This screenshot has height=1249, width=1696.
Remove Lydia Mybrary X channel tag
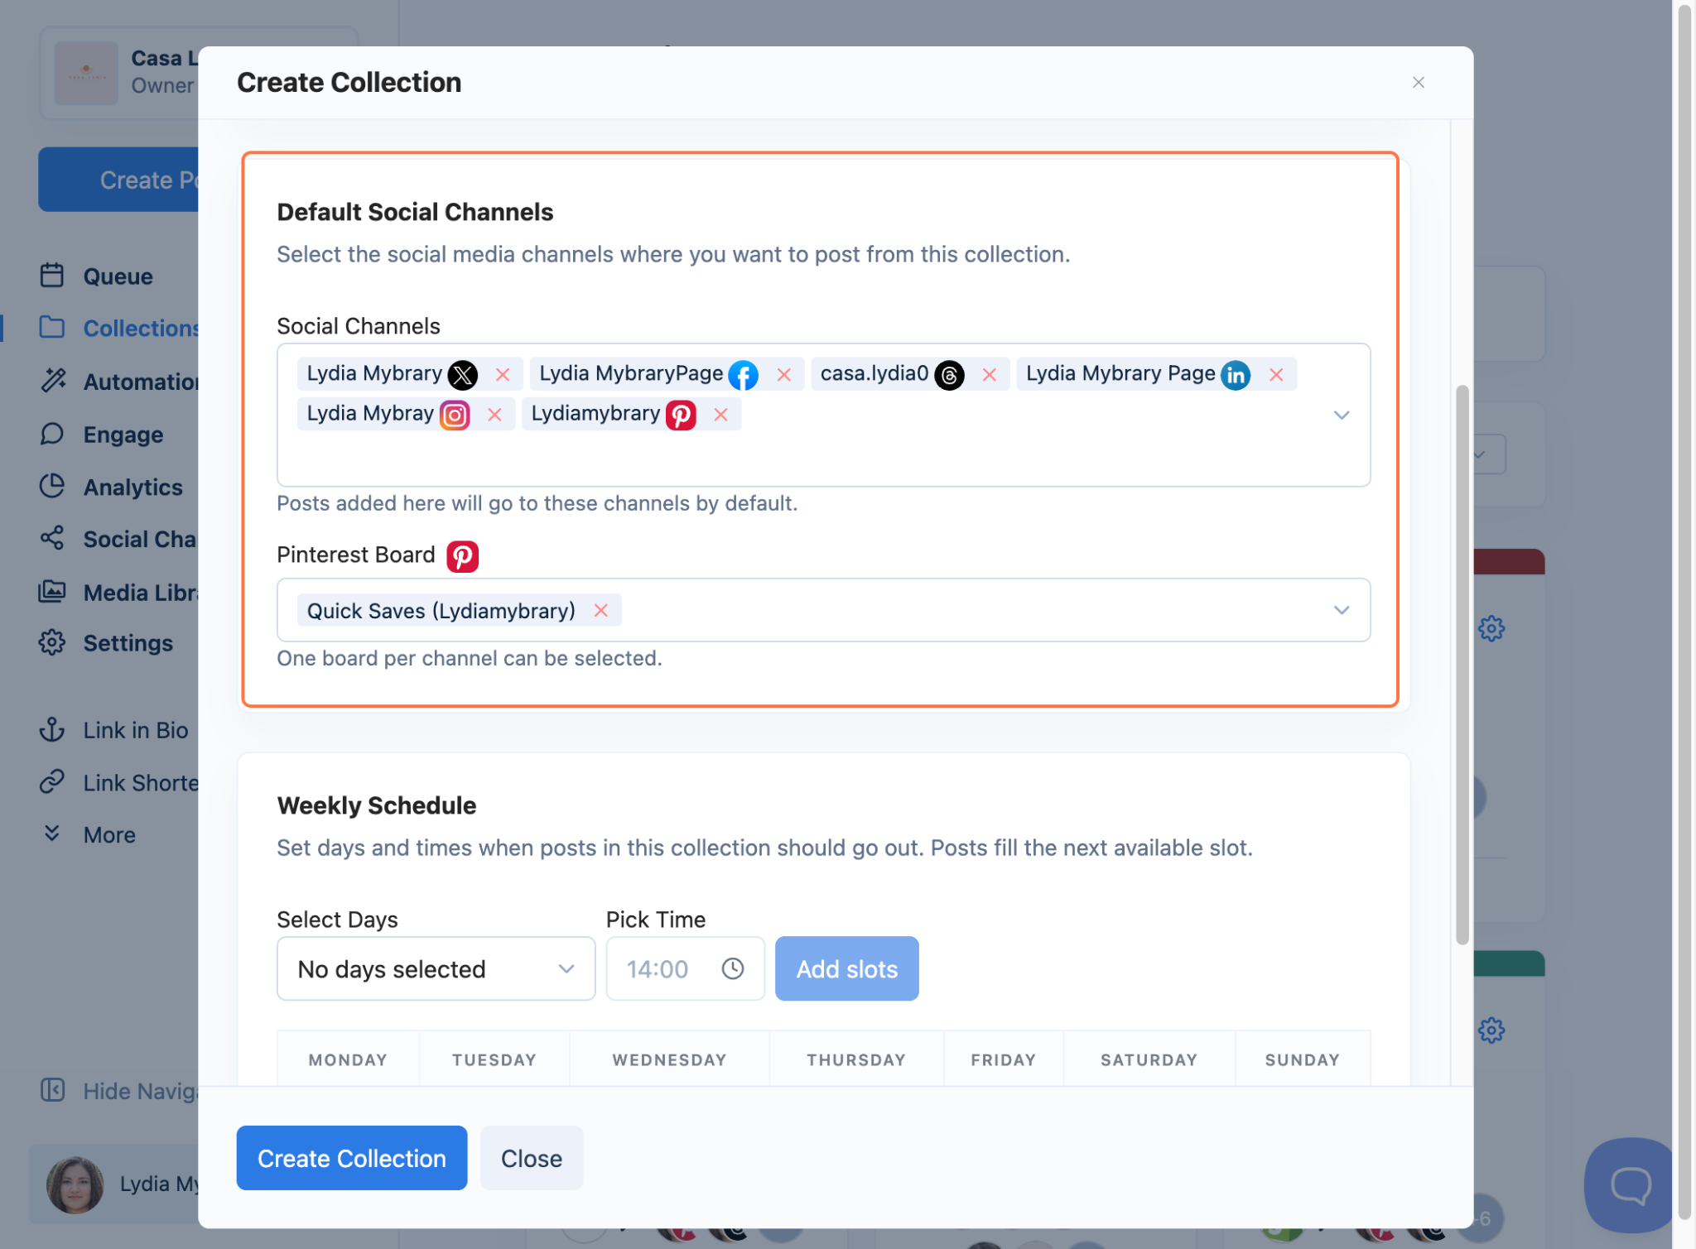(503, 375)
